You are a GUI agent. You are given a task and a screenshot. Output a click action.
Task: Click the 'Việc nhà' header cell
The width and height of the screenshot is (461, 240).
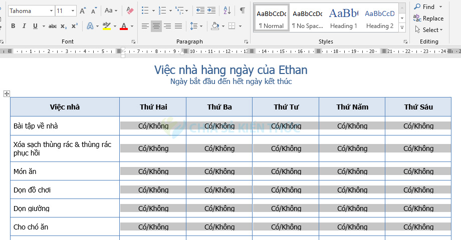[65, 107]
